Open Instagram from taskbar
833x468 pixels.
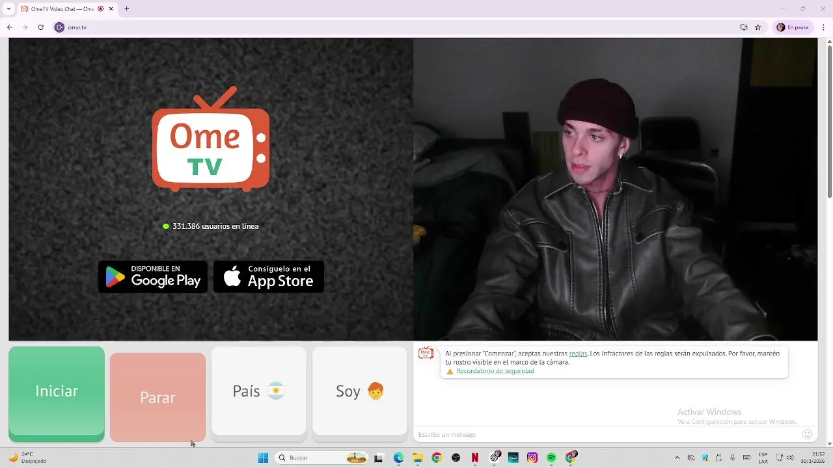[x=532, y=458]
